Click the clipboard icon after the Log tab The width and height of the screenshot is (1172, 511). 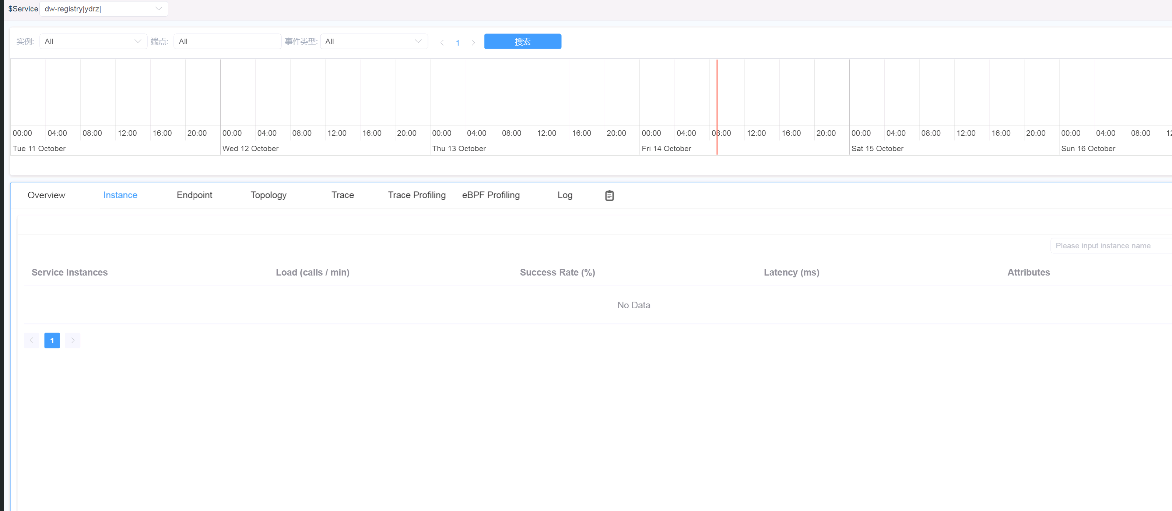point(609,195)
